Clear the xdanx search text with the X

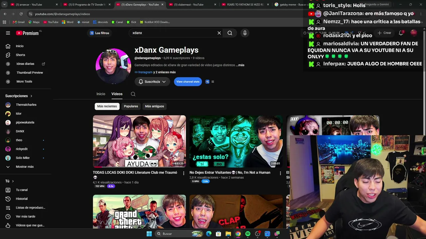(219, 33)
